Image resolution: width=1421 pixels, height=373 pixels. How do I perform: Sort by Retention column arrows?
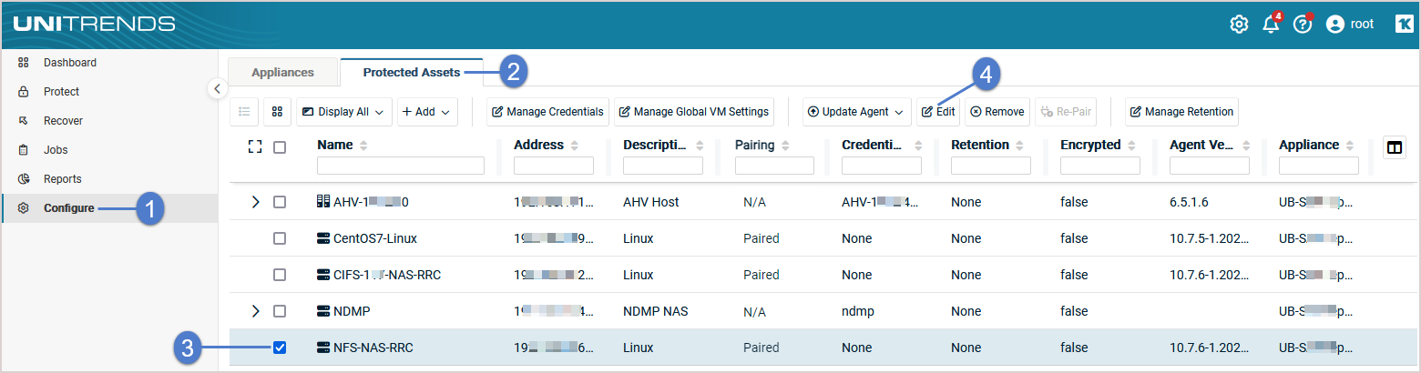point(1020,146)
